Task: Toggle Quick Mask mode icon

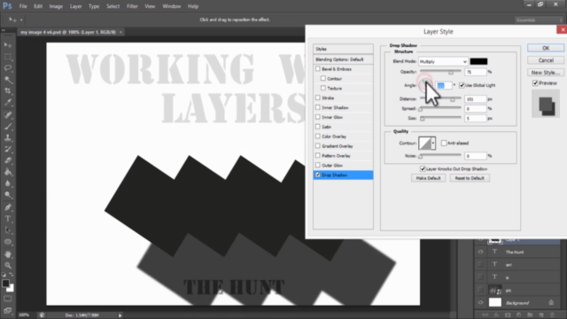Action: point(8,299)
